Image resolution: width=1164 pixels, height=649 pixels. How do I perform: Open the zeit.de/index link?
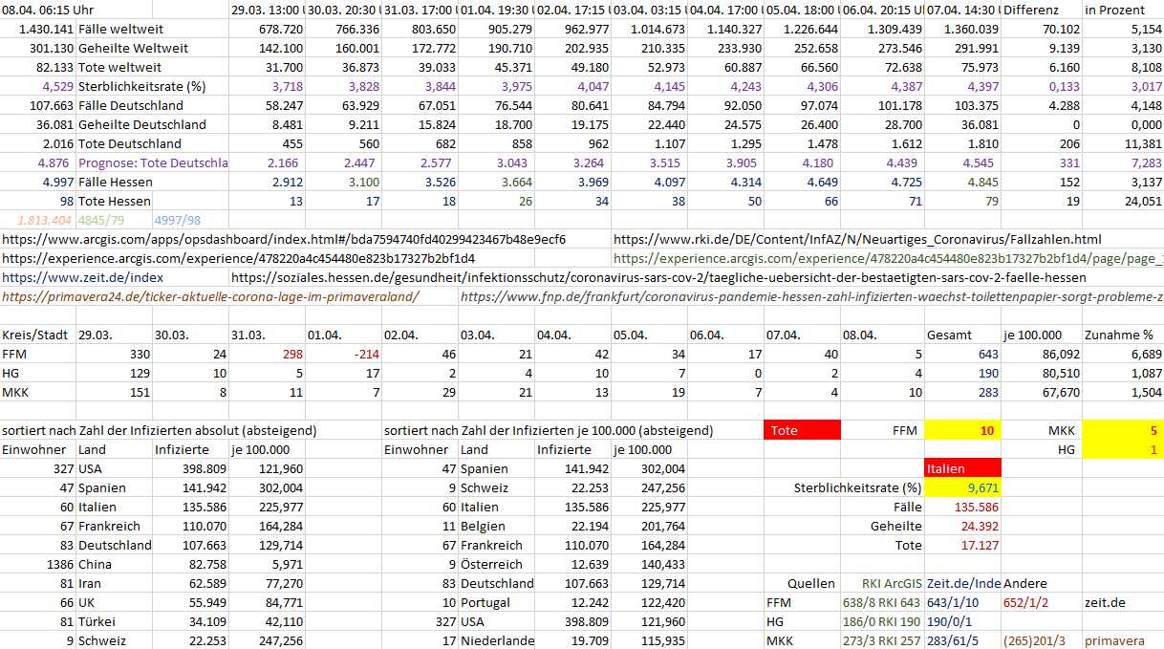click(x=82, y=277)
